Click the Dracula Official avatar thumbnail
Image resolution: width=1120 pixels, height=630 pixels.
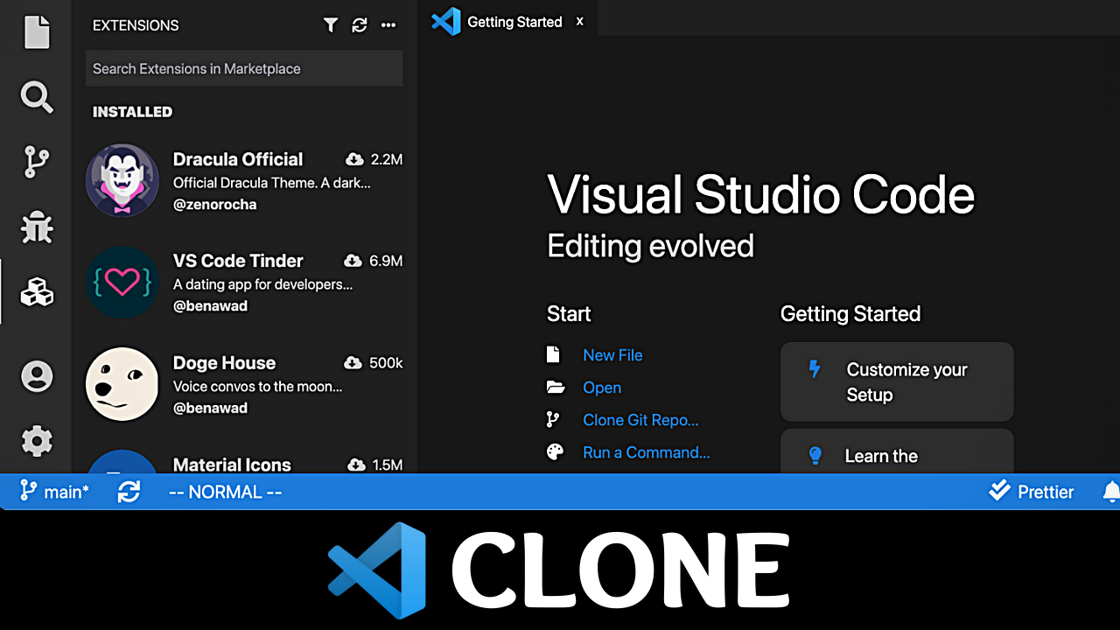click(122, 180)
